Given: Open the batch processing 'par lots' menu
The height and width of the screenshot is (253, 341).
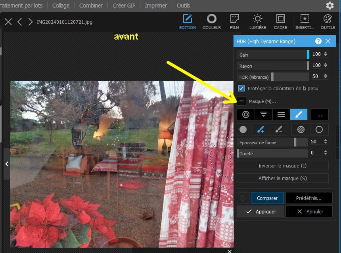Looking at the screenshot, I should click(21, 6).
